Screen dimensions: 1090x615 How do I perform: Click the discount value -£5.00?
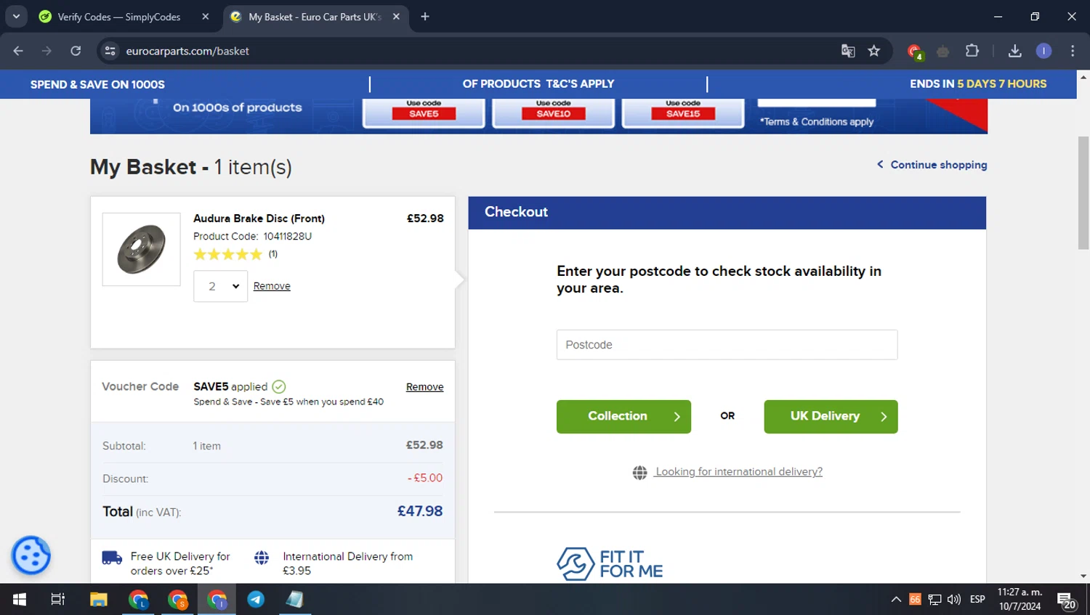tap(425, 478)
